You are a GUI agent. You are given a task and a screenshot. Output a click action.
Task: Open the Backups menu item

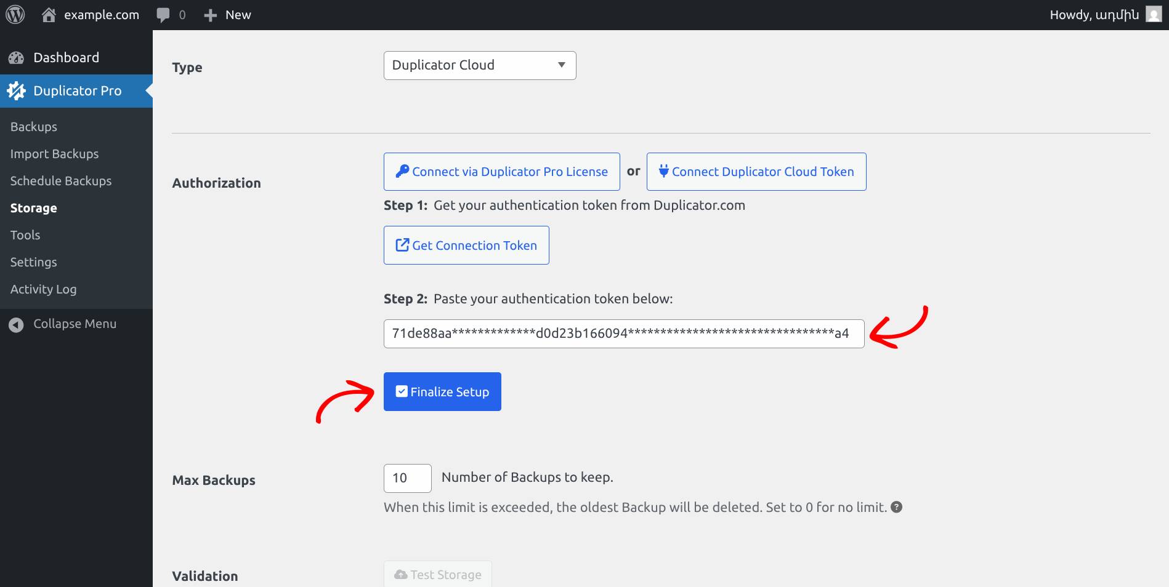[34, 127]
